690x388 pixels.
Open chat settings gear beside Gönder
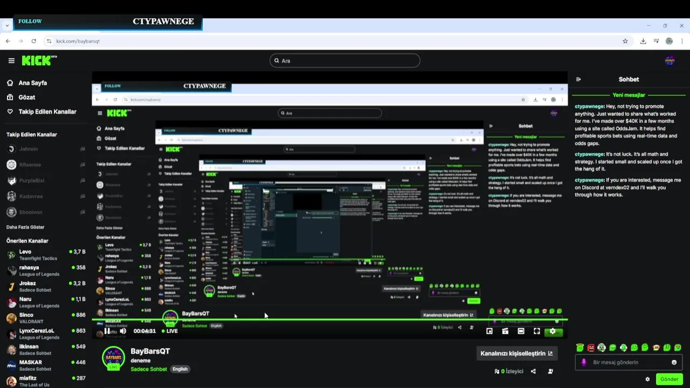[x=647, y=379]
